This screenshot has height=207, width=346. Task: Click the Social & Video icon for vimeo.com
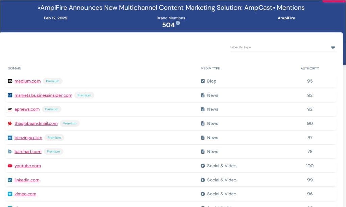pyautogui.click(x=203, y=194)
